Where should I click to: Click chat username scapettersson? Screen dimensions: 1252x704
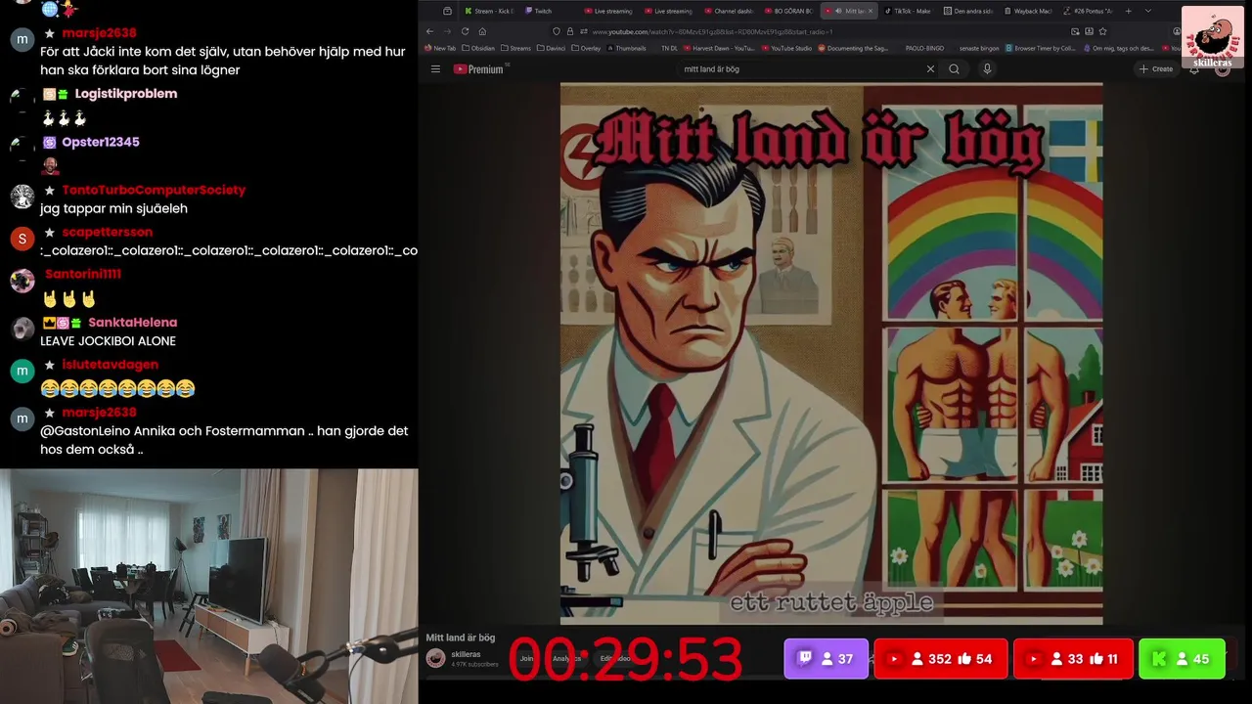[107, 232]
